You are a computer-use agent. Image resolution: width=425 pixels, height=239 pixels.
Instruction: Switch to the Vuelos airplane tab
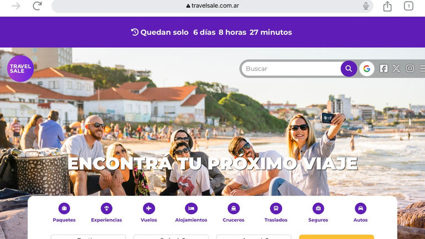point(149,209)
